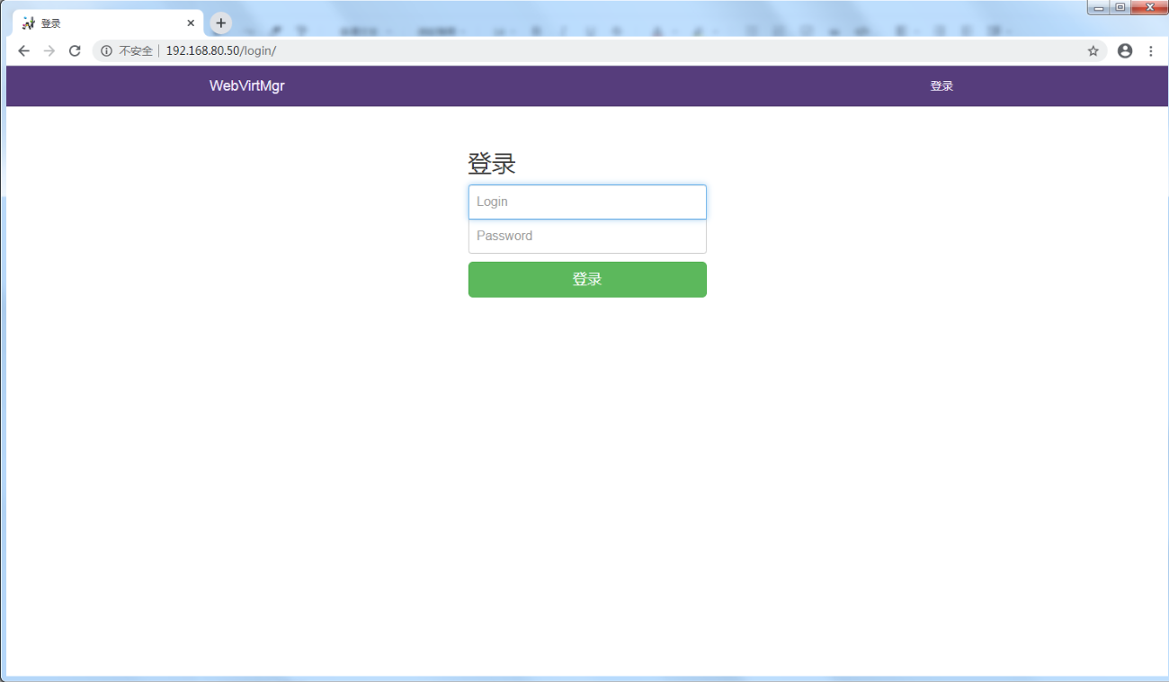Click the WebVirtMgr brand link
Viewport: 1169px width, 682px height.
tap(246, 86)
